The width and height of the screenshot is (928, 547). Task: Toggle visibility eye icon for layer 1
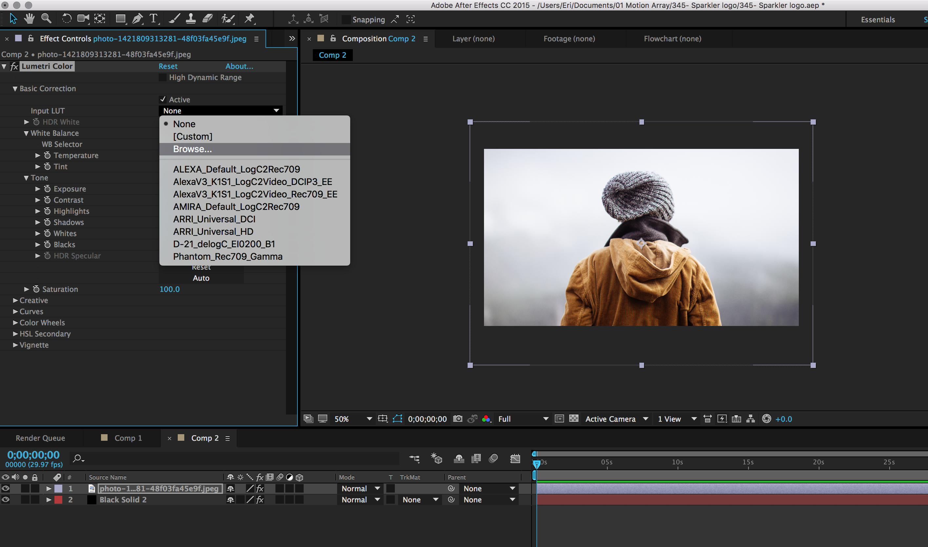click(5, 489)
